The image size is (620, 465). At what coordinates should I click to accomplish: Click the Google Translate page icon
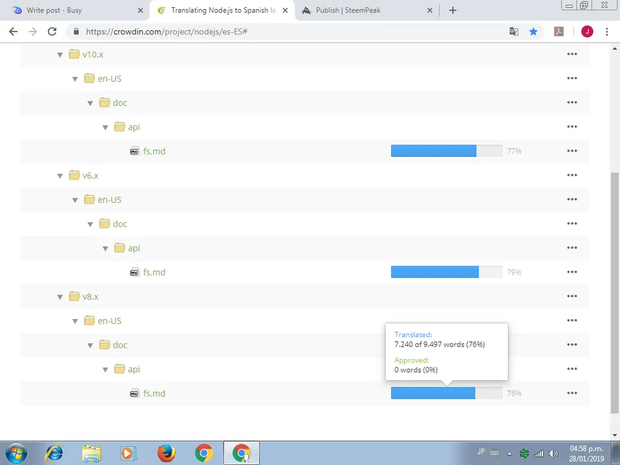point(513,32)
